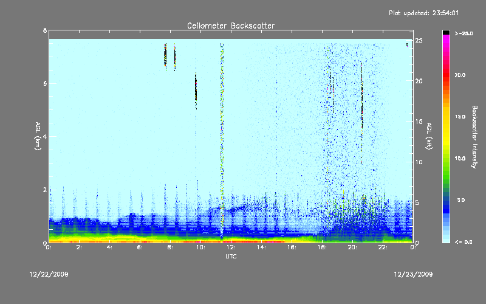The width and height of the screenshot is (486, 304).
Task: Click the tall multicolored streak near 11:30 UTC
Action: [222, 141]
